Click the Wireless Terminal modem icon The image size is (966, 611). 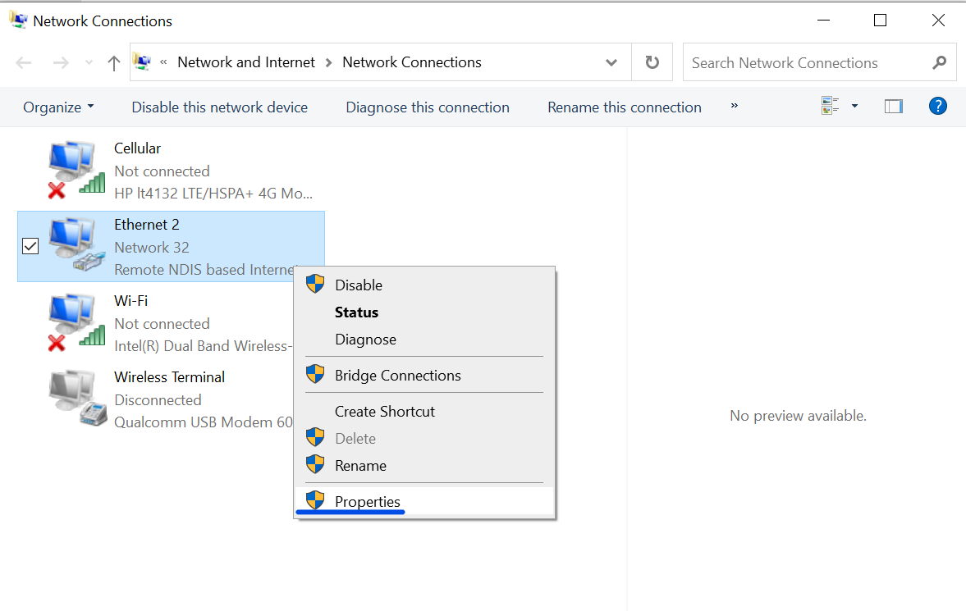pyautogui.click(x=76, y=399)
